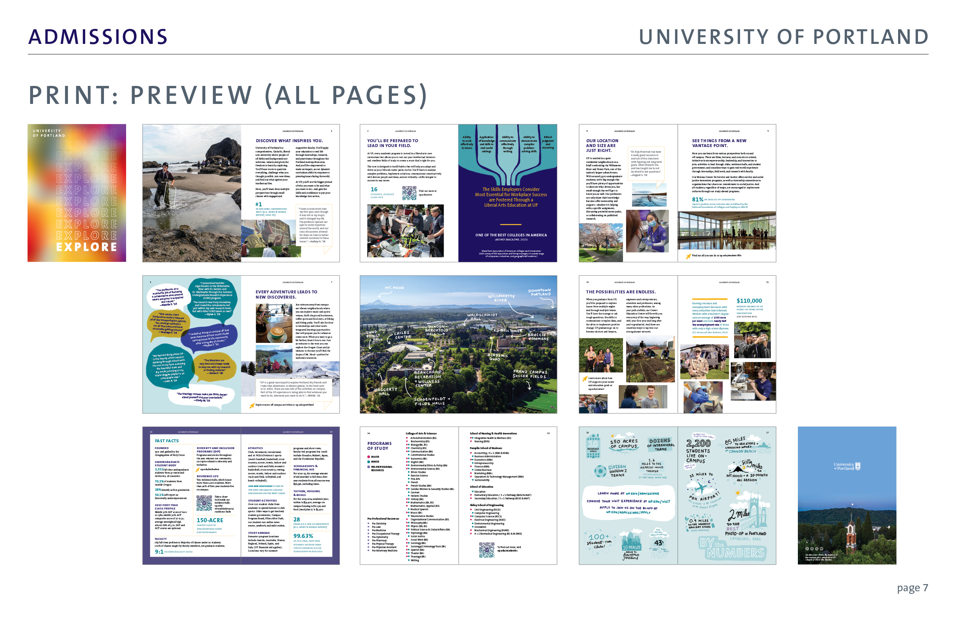Viewport: 957px width, 619px height.
Task: Click the Facebook icon on back cover
Action: [807, 548]
